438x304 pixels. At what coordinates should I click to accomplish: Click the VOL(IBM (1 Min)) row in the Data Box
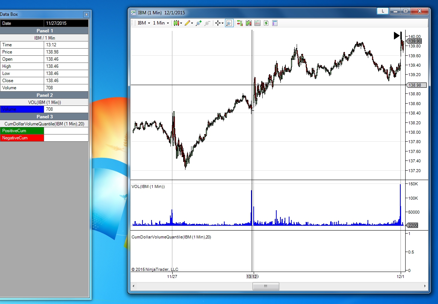[x=44, y=102]
